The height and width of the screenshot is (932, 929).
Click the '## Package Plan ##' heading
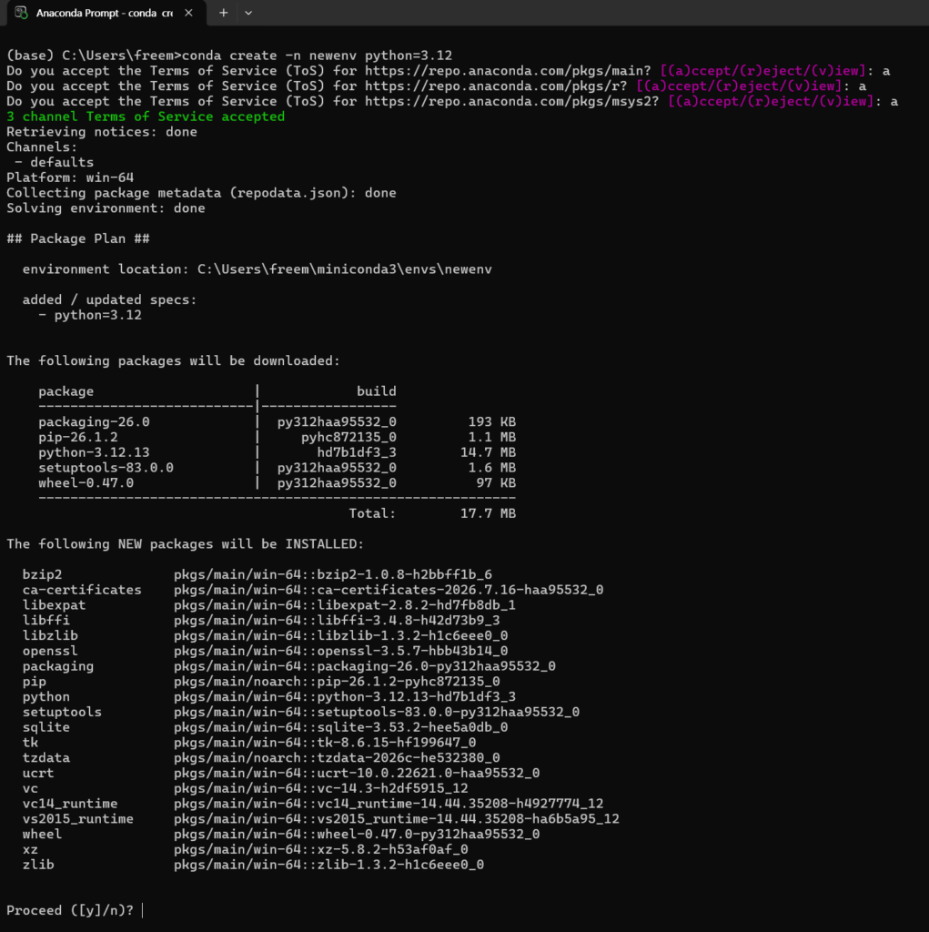pyautogui.click(x=78, y=239)
